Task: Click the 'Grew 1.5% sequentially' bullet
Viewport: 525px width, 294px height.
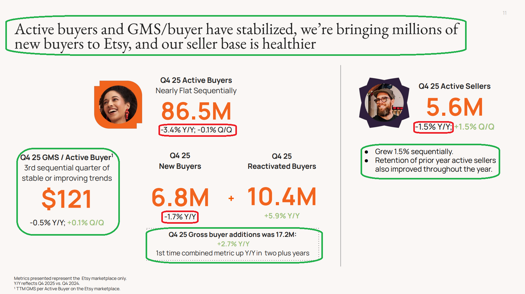Action: (414, 152)
